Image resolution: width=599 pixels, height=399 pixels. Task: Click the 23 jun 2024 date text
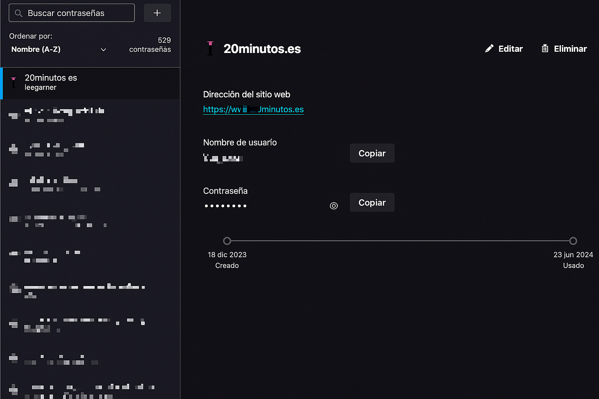573,255
